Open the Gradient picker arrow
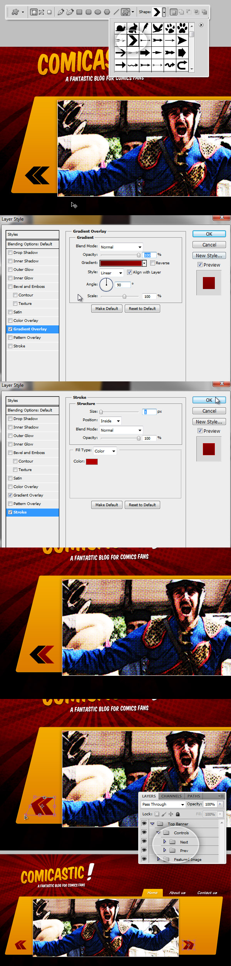 click(144, 263)
